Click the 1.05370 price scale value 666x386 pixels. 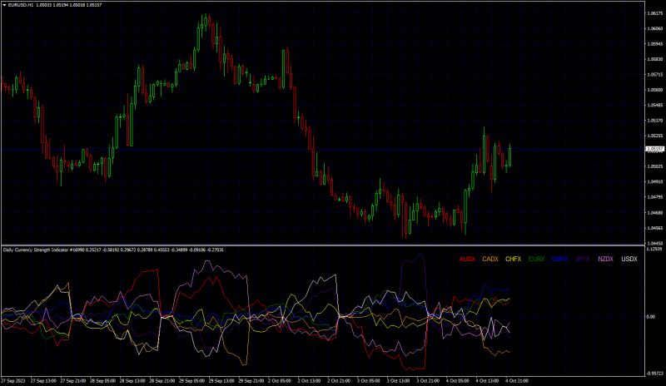point(655,121)
